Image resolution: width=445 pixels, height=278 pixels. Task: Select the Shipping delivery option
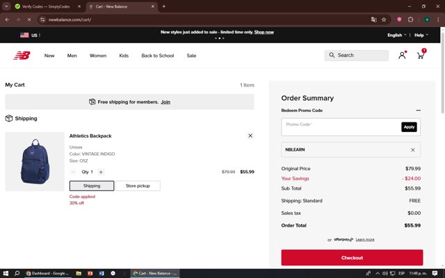coord(92,186)
